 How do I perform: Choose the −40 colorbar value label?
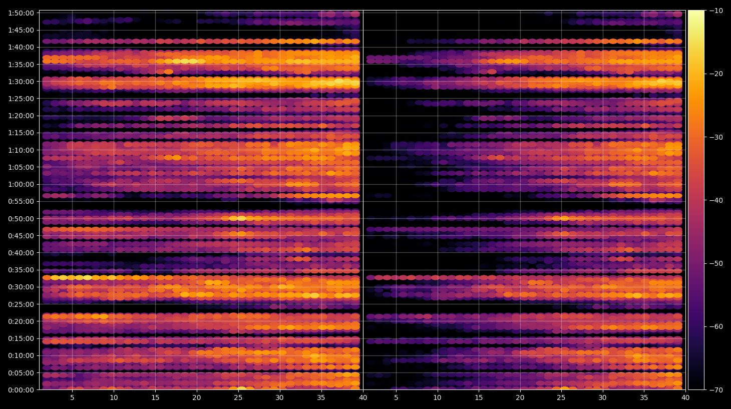716,200
